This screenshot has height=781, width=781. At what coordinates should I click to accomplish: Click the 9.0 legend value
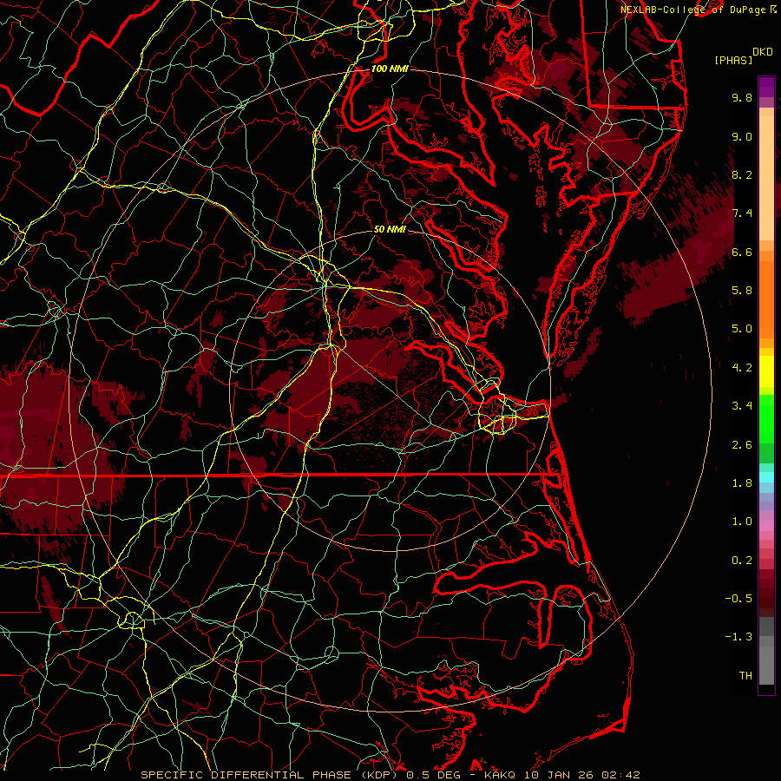pyautogui.click(x=742, y=136)
